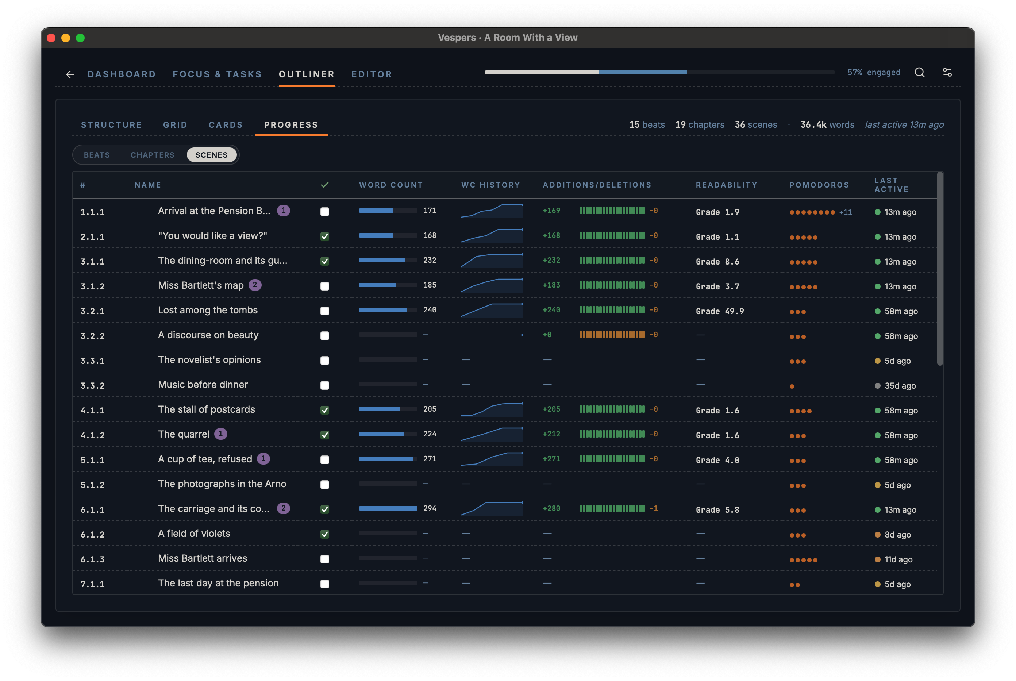Click the WC history sparkline for Arrival at the Pension
The image size is (1016, 681).
point(492,211)
